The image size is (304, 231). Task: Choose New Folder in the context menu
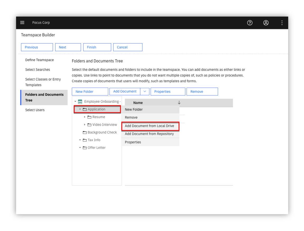150,110
